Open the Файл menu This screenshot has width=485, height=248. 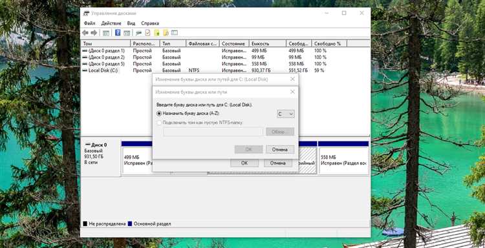(89, 23)
